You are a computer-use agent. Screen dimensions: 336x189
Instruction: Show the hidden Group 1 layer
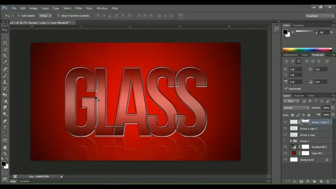coord(285,141)
